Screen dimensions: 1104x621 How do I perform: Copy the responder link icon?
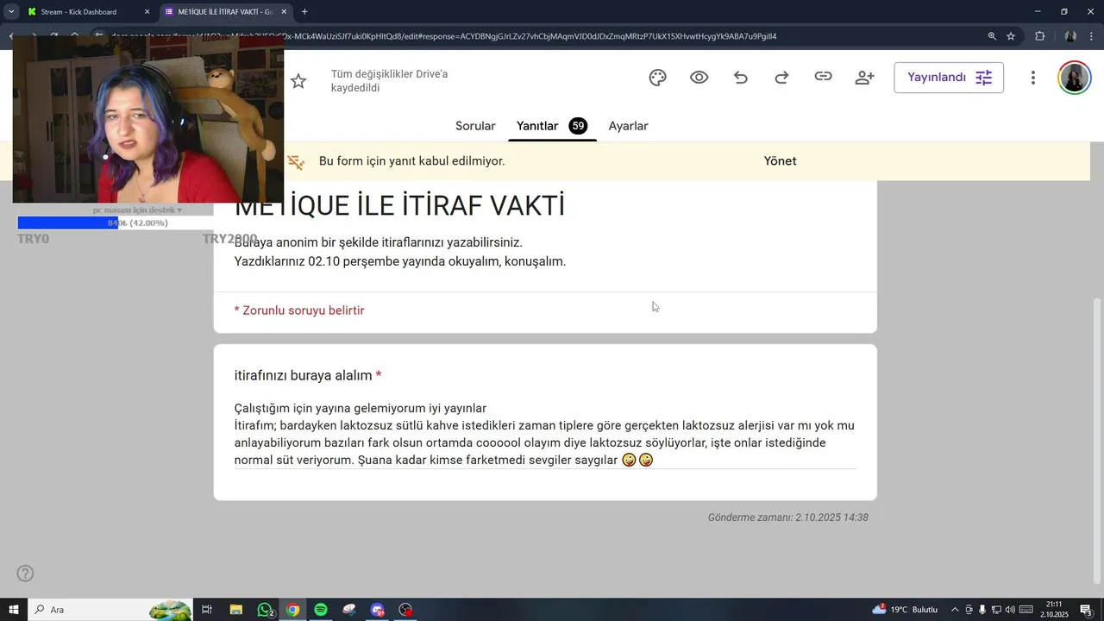point(824,77)
